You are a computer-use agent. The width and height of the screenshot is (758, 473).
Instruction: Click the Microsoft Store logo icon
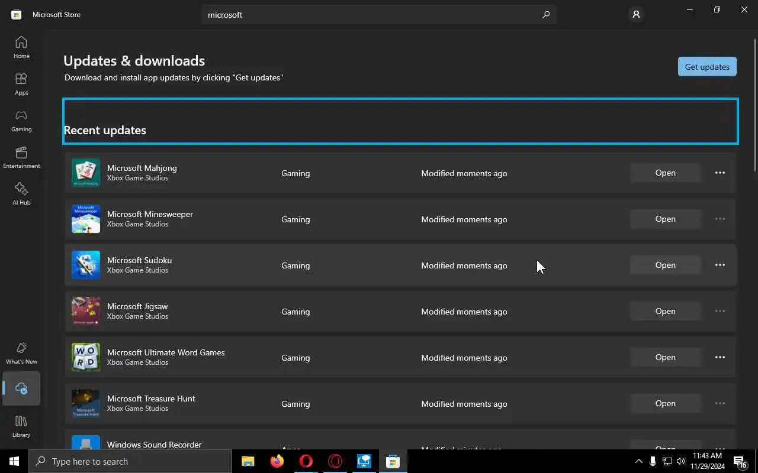(x=17, y=14)
